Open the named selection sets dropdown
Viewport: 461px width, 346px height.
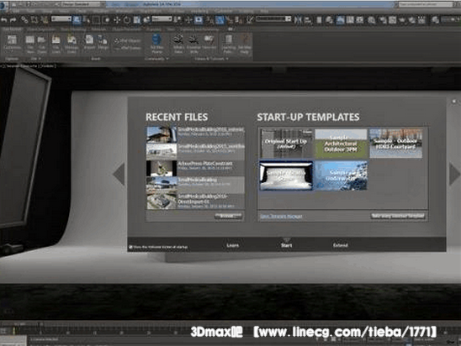pyautogui.click(x=273, y=18)
